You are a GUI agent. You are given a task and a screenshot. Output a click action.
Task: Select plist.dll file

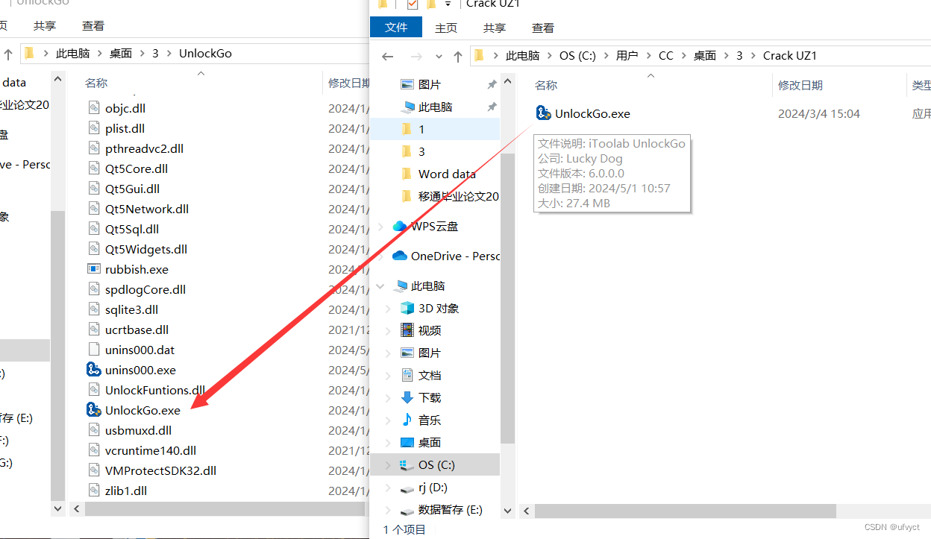coord(125,128)
